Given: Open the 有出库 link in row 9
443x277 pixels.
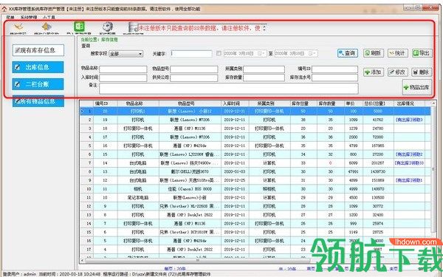Looking at the screenshot, I should [x=409, y=180].
